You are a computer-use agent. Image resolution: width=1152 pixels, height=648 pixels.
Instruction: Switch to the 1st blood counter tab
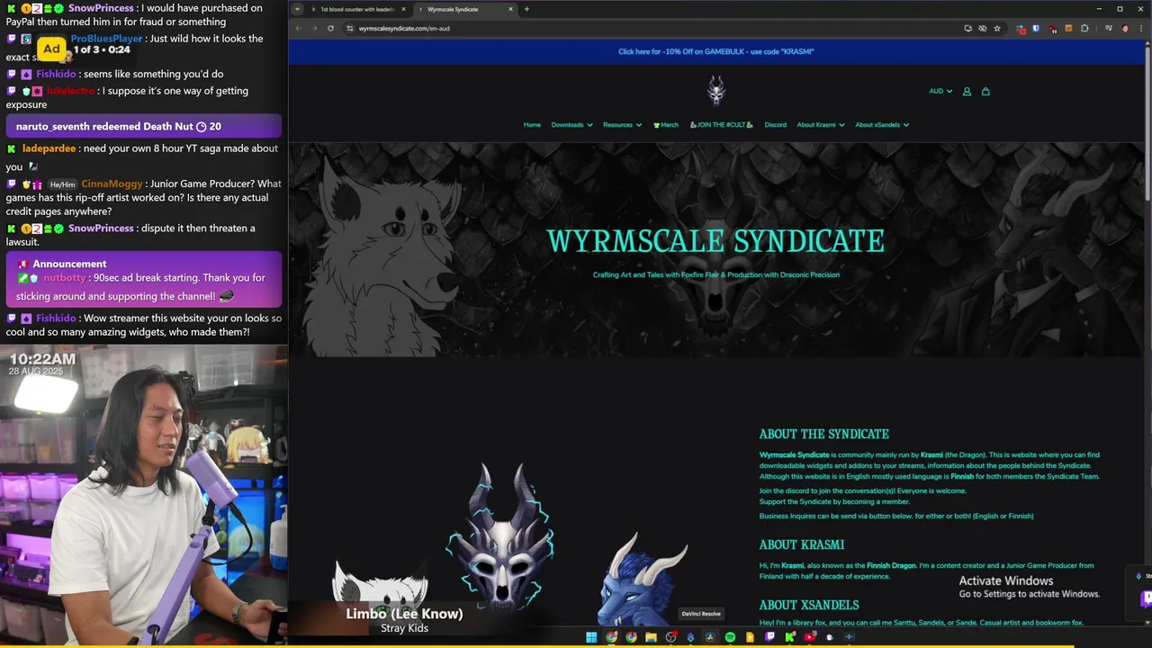coord(357,9)
